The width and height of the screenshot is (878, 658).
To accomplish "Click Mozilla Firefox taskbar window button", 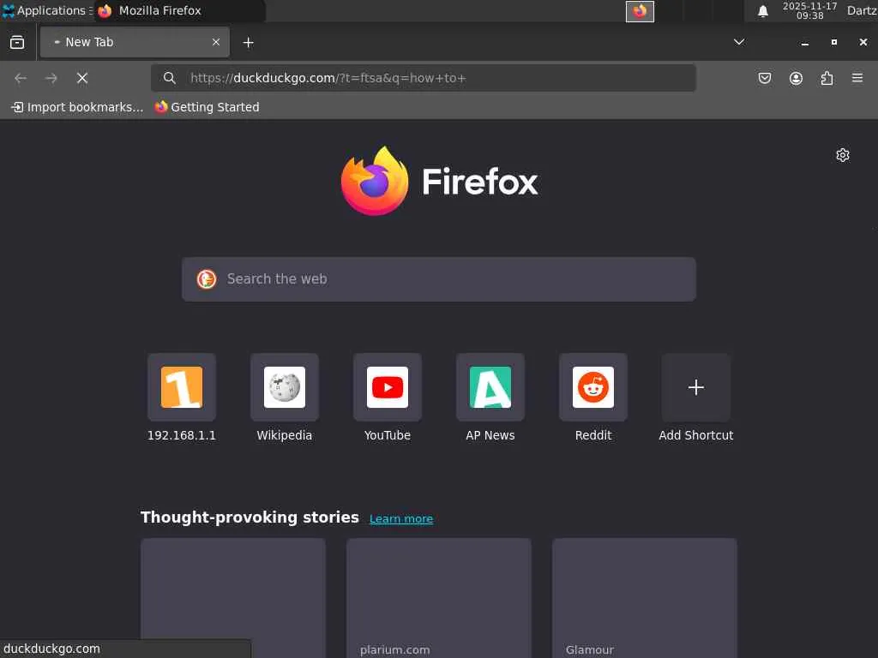I will (179, 10).
